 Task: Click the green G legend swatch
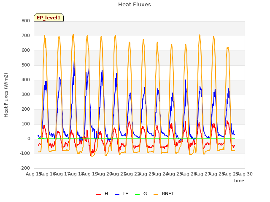click(x=138, y=194)
